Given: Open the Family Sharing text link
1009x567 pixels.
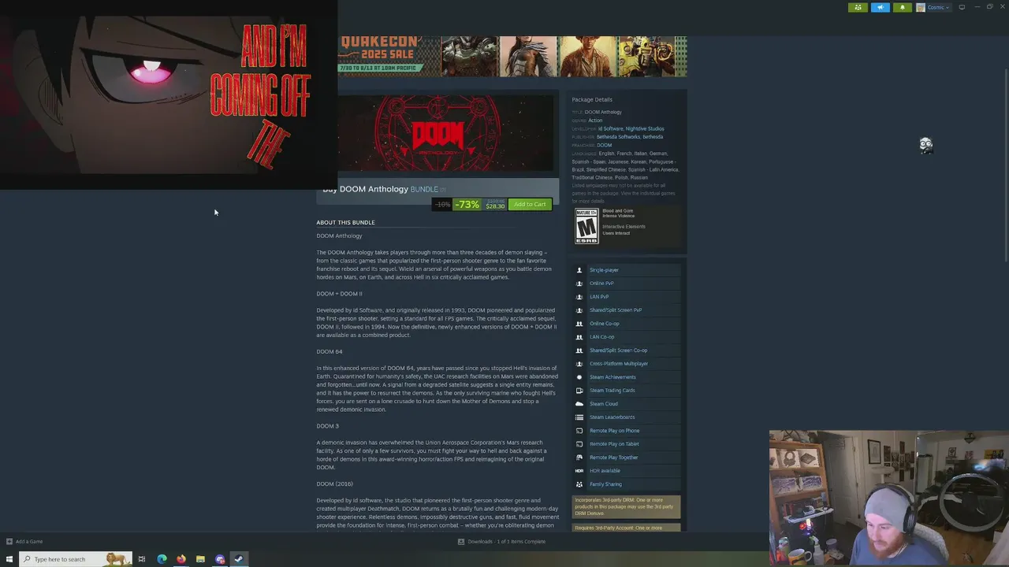Looking at the screenshot, I should point(605,484).
